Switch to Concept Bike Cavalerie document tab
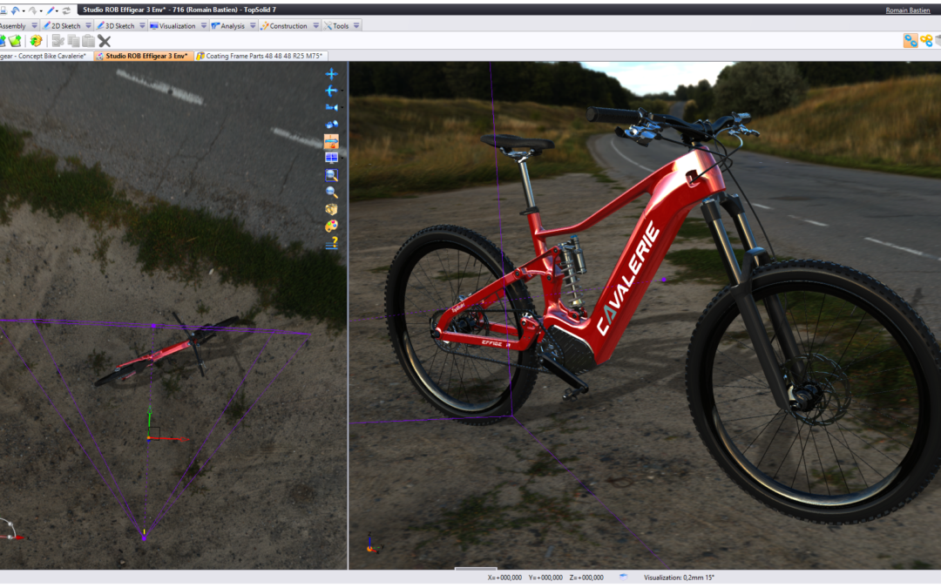 [45, 56]
